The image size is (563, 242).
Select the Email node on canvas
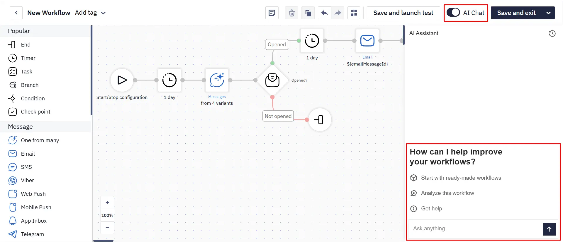pyautogui.click(x=367, y=41)
